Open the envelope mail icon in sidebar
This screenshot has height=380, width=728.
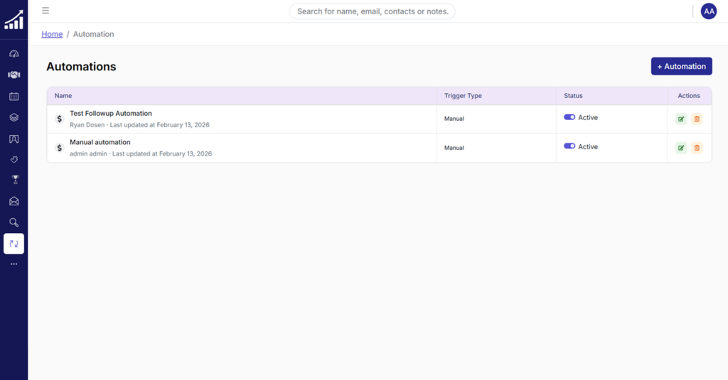(x=14, y=201)
